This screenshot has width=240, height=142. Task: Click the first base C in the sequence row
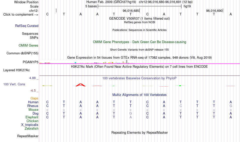click(x=47, y=14)
